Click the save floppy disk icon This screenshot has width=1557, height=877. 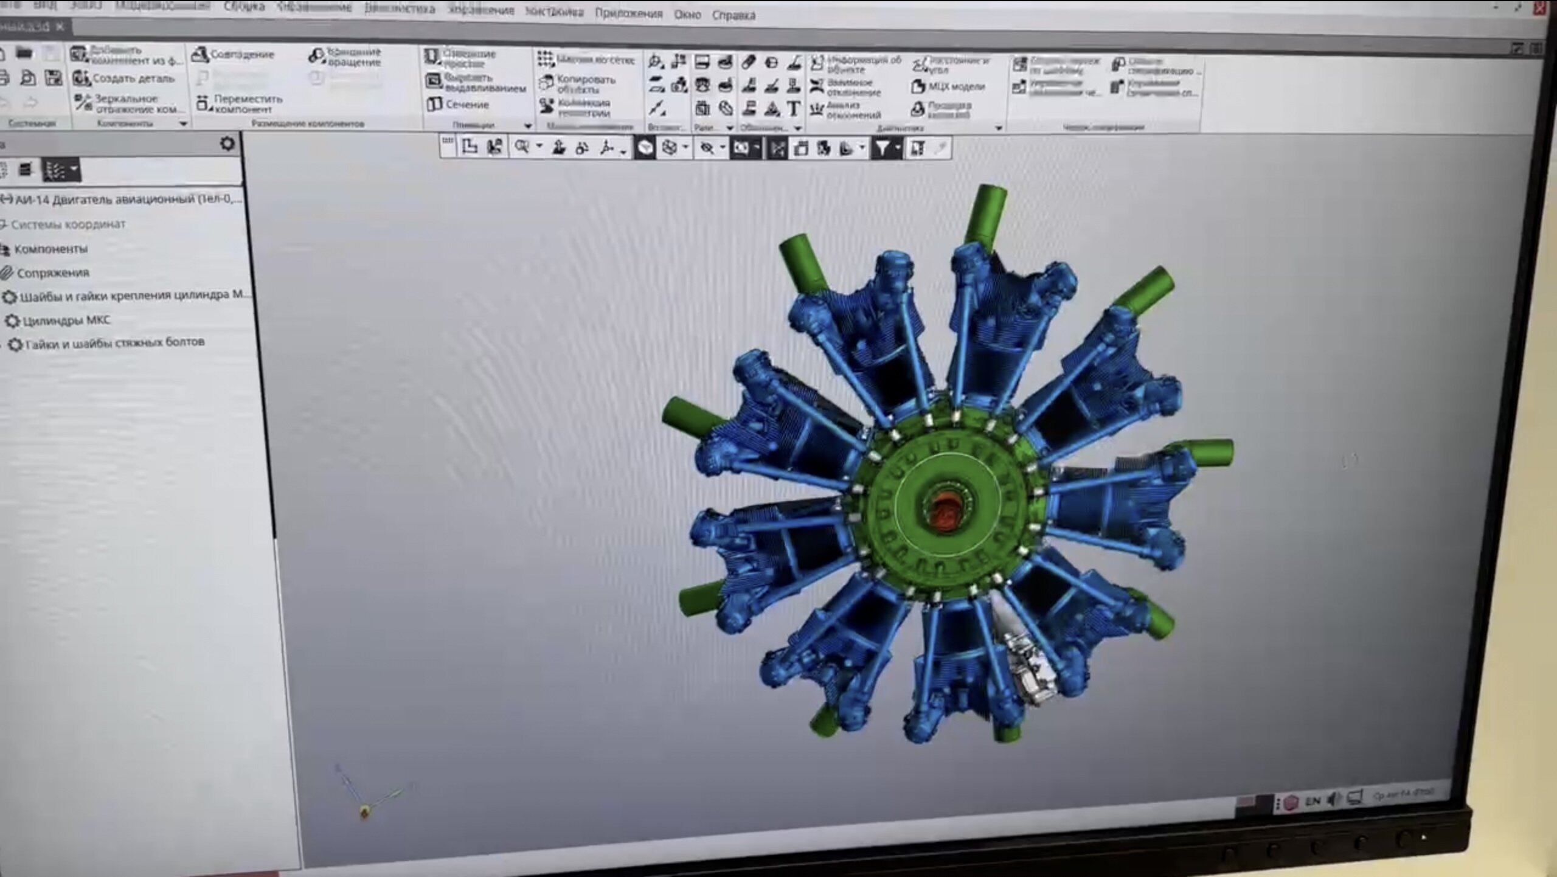tap(54, 78)
